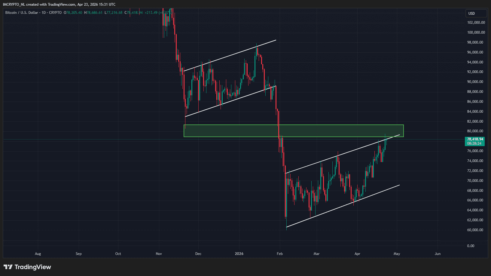Click the Apr label on time axis
The height and width of the screenshot is (276, 491).
tap(357, 254)
